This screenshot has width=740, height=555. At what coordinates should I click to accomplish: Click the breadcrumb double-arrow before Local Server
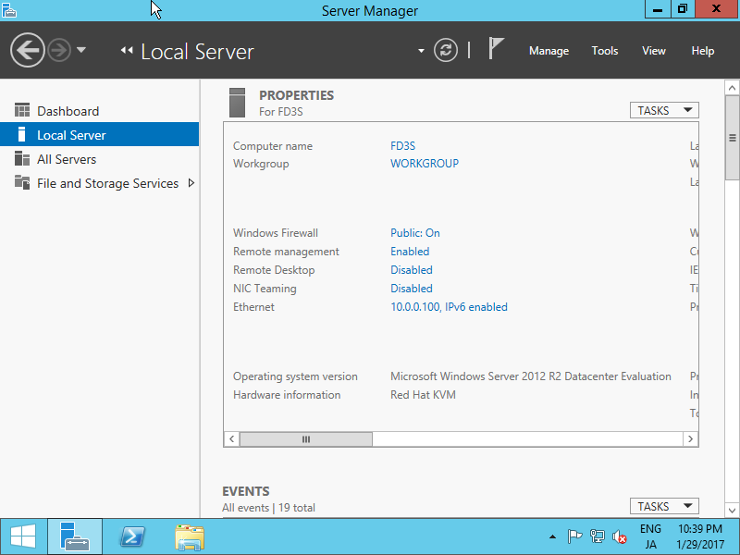click(127, 50)
